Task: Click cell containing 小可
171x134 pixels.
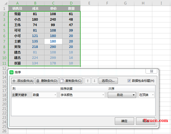Action: point(17,36)
